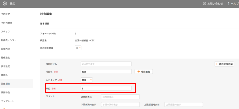
Task: Click the 検査編集 page heading
Action: pos(46,14)
